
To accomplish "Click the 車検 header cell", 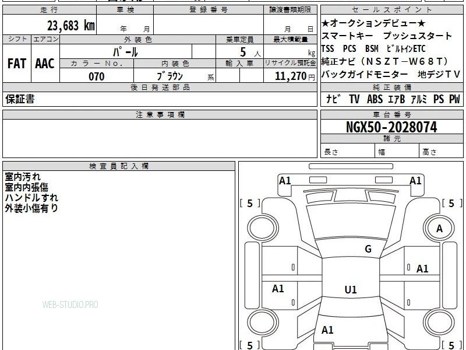I will click(125, 10).
